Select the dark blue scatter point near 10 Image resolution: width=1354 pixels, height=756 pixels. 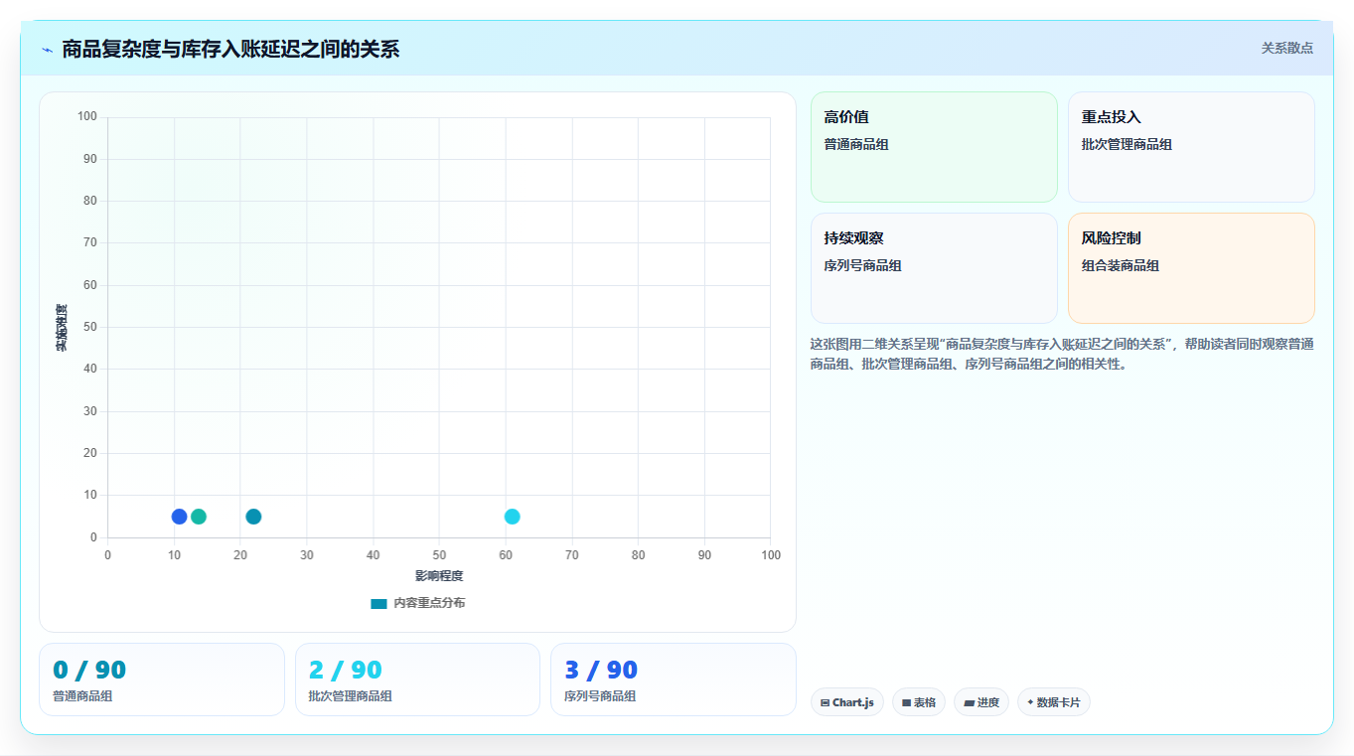179,517
